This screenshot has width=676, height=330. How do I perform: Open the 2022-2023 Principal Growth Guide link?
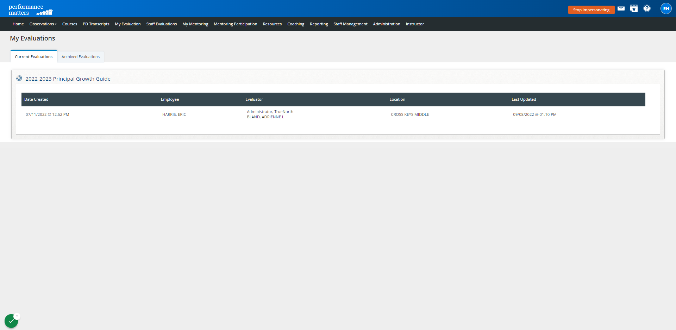(68, 79)
